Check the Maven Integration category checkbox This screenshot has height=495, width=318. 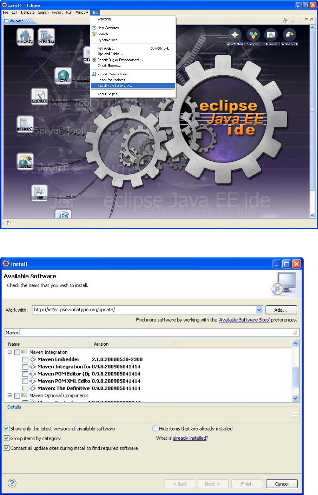point(17,352)
